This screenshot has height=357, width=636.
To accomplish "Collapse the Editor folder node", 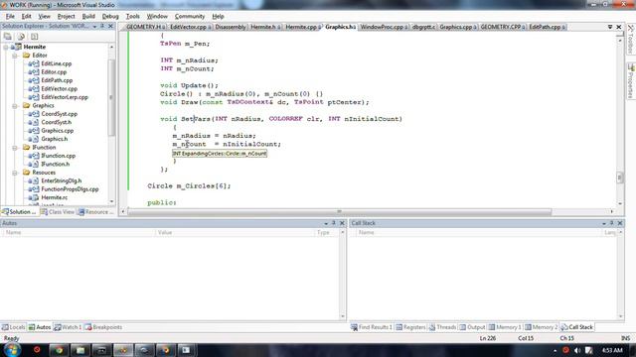I will 15,56.
